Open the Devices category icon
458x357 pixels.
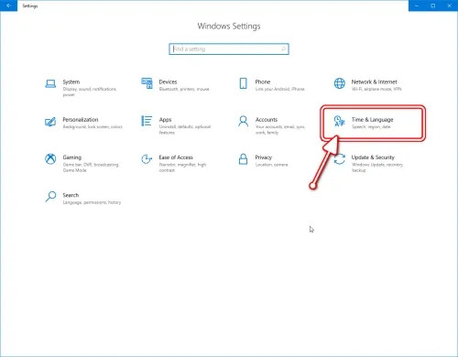pos(147,83)
